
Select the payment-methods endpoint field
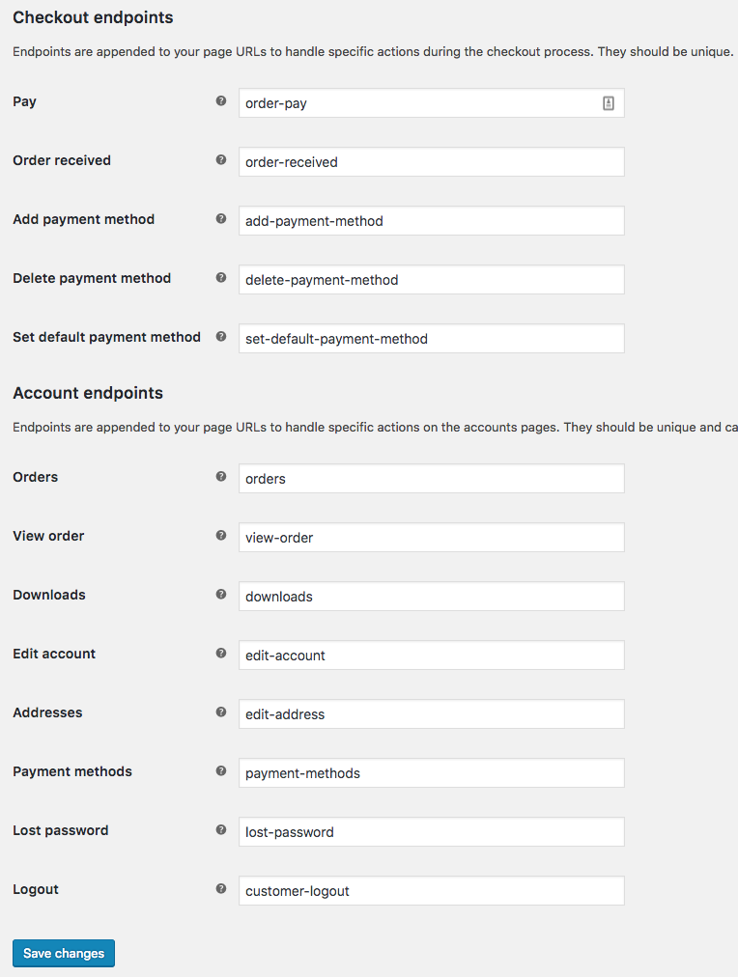tap(431, 772)
